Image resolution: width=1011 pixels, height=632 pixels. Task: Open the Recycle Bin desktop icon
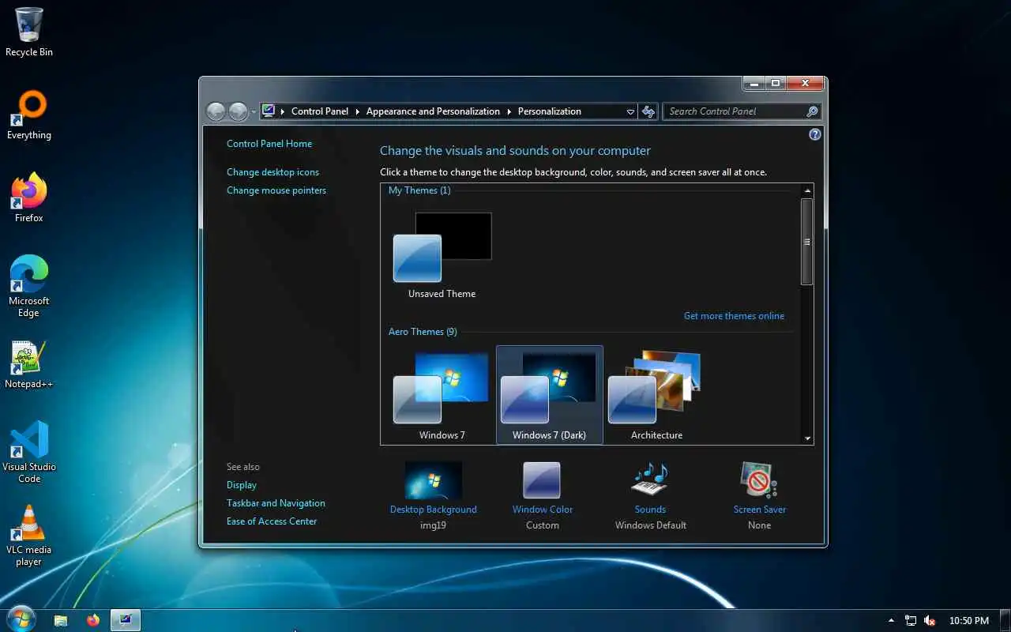29,32
